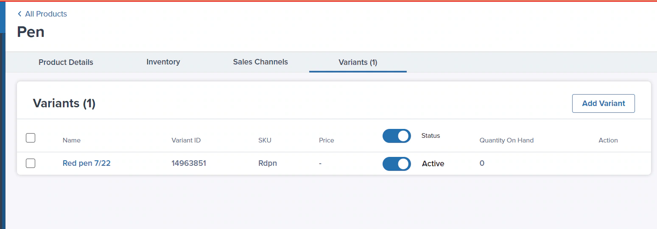Click the variant ID 14963851
Viewport: 657px width, 229px height.
[189, 163]
